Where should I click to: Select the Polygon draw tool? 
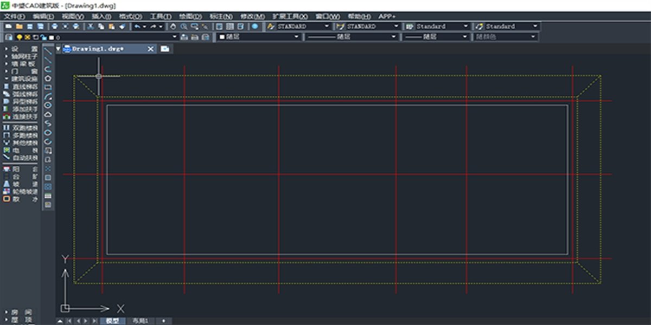(x=48, y=79)
